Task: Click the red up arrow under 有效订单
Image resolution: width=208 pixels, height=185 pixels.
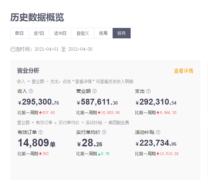Action: click(x=40, y=154)
